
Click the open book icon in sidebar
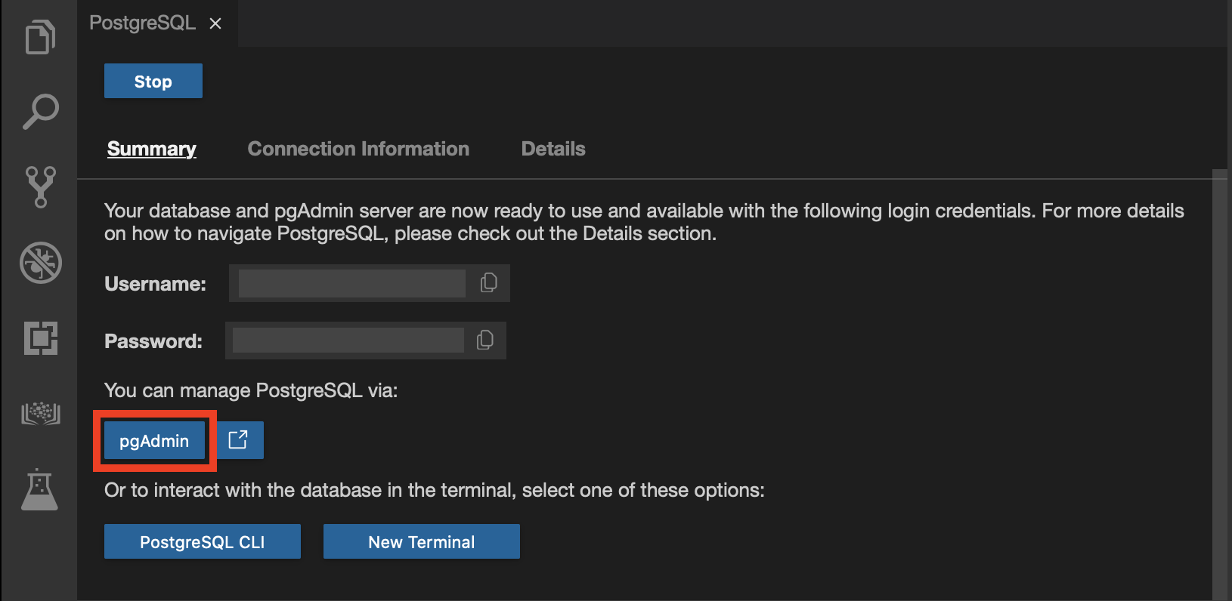pos(40,413)
